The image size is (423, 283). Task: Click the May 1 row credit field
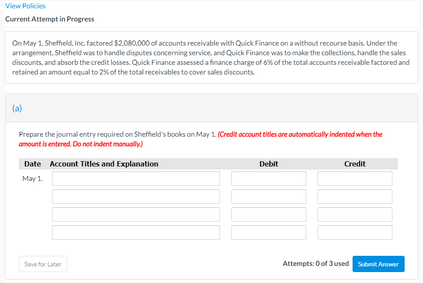[x=355, y=178]
